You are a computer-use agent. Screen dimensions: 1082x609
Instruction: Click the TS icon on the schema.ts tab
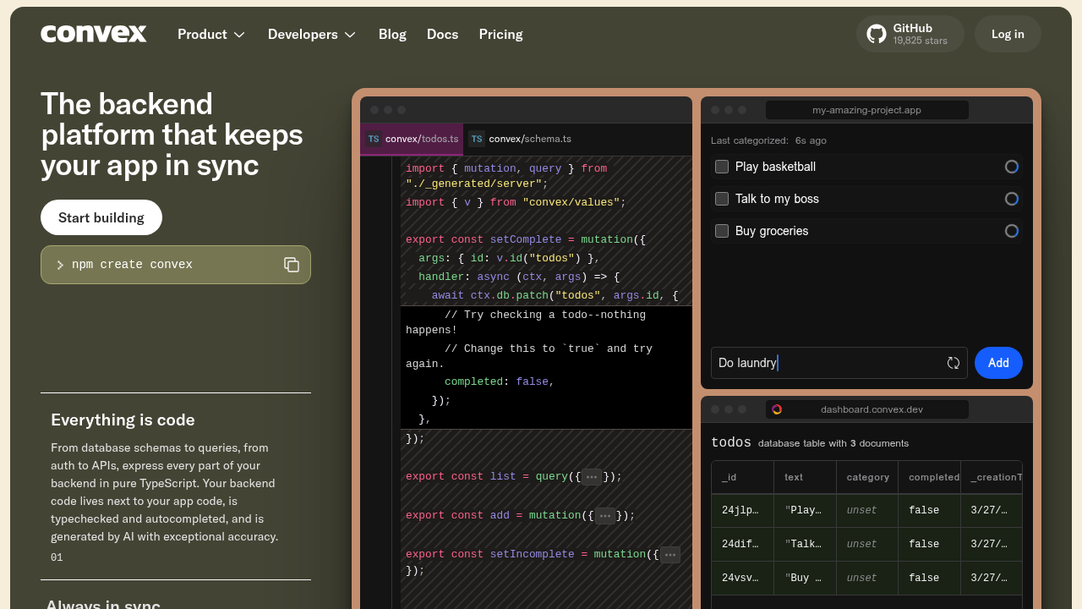point(477,139)
